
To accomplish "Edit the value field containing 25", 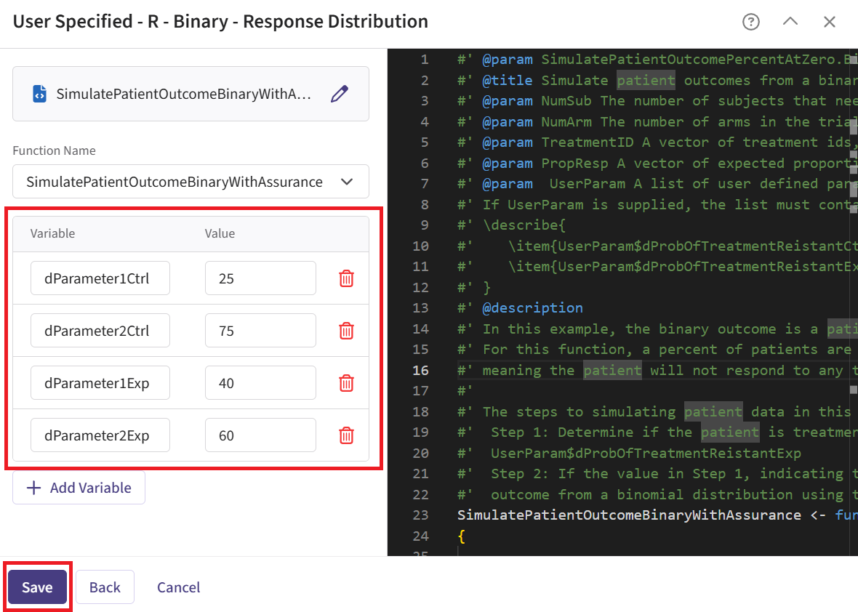I will coord(260,278).
